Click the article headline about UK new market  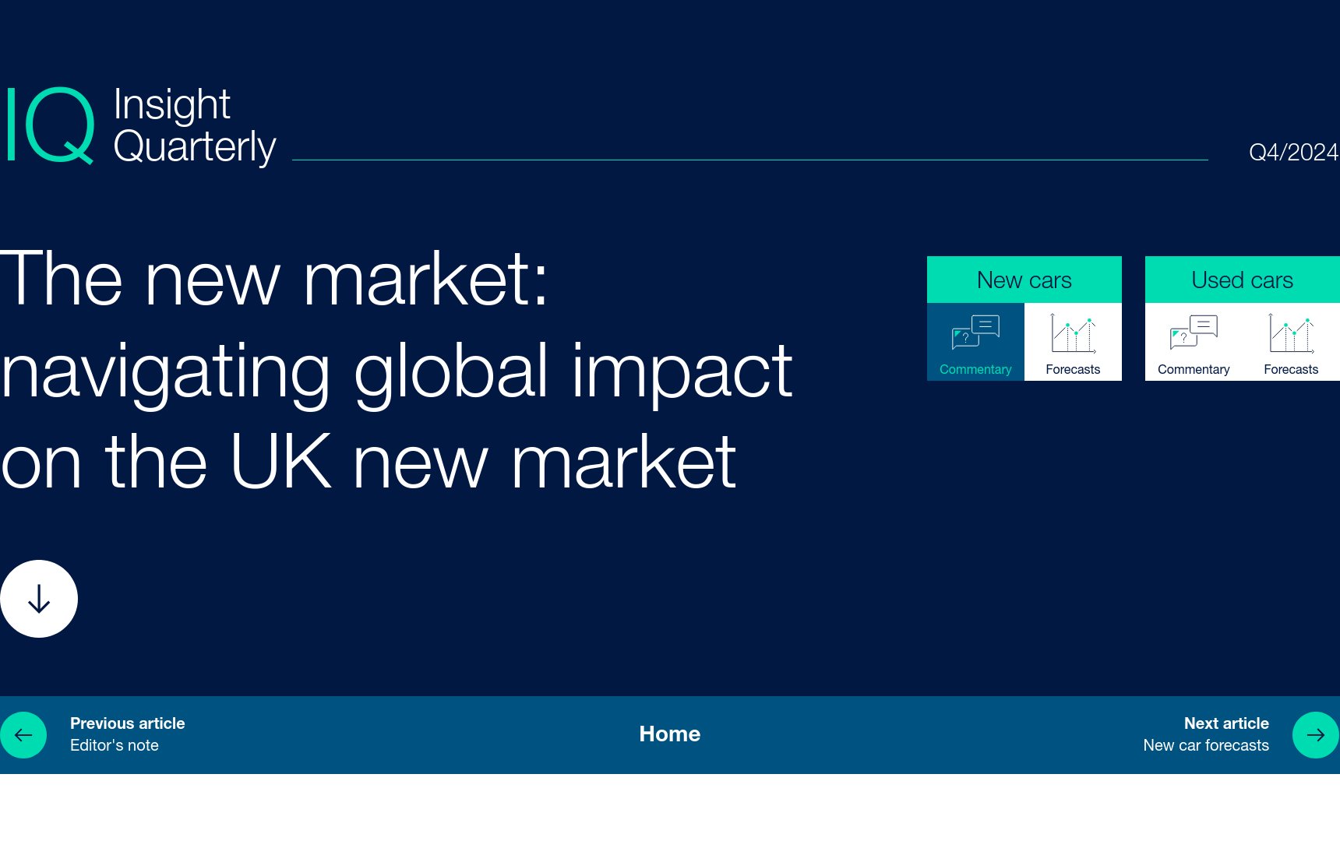point(396,370)
